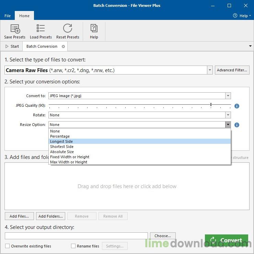This screenshot has width=254, height=254.
Task: Open the File menu
Action: pos(8,16)
